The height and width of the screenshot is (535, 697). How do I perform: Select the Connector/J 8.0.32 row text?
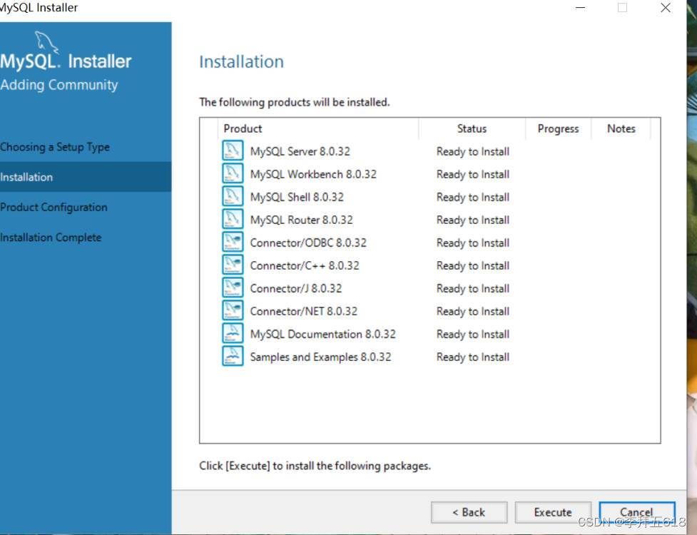point(296,288)
